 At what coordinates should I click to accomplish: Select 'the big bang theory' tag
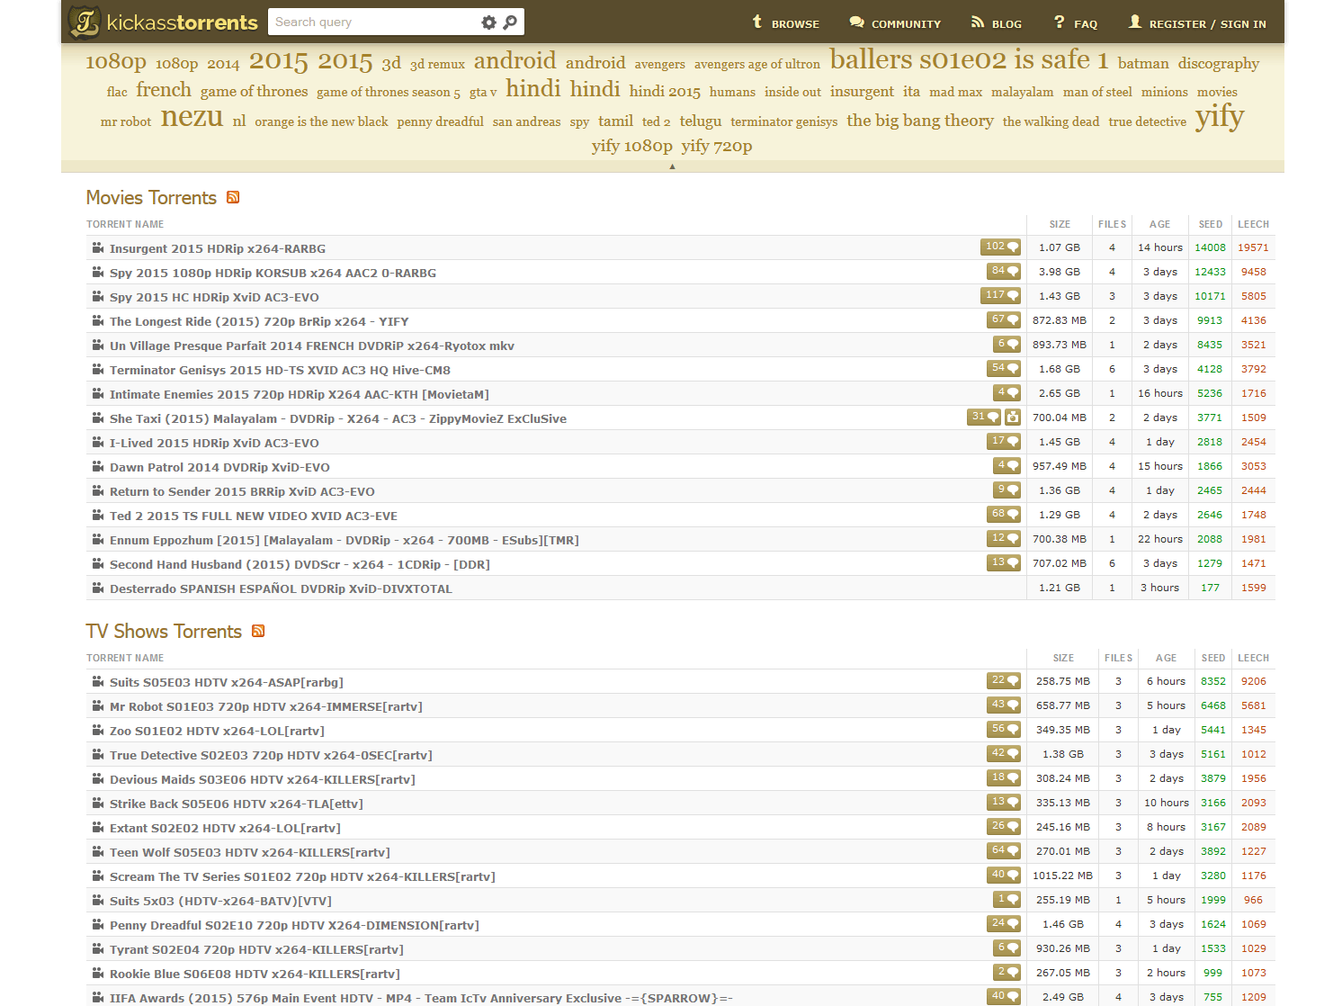920,121
